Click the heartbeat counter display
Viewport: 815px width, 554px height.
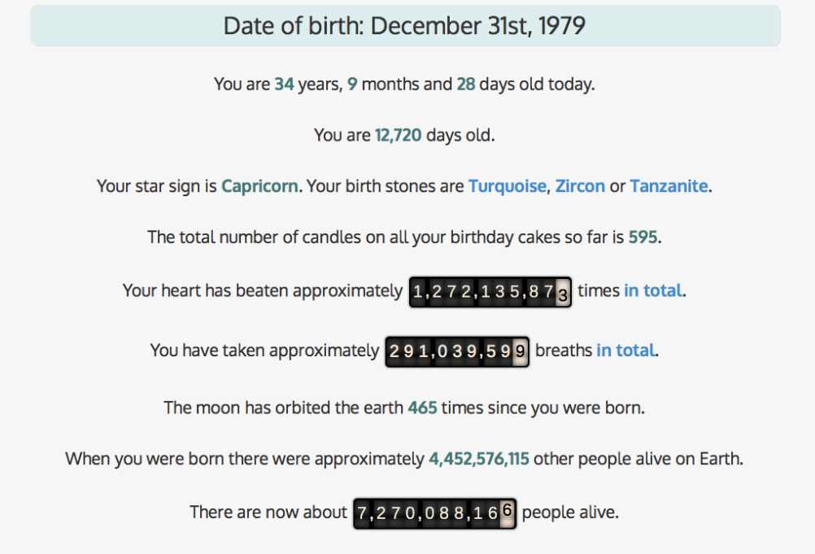click(490, 291)
